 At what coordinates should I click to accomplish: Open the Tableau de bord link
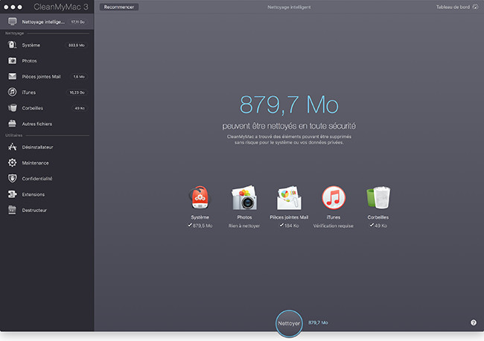point(453,7)
